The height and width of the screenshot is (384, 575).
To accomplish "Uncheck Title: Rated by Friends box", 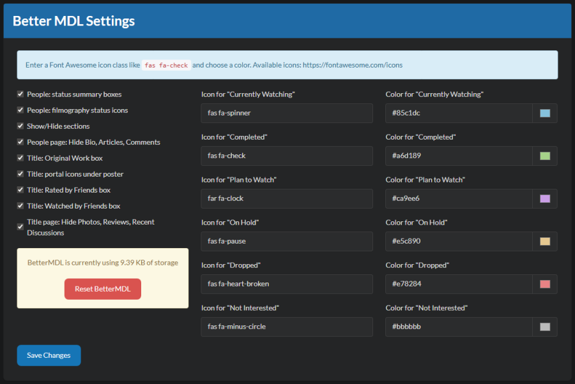I will (21, 190).
